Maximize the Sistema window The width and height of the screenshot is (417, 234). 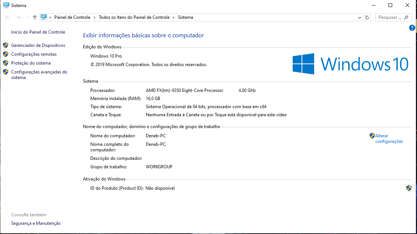390,5
